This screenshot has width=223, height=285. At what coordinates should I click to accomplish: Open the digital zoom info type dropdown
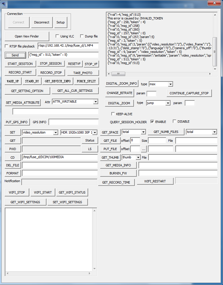[x=170, y=84]
